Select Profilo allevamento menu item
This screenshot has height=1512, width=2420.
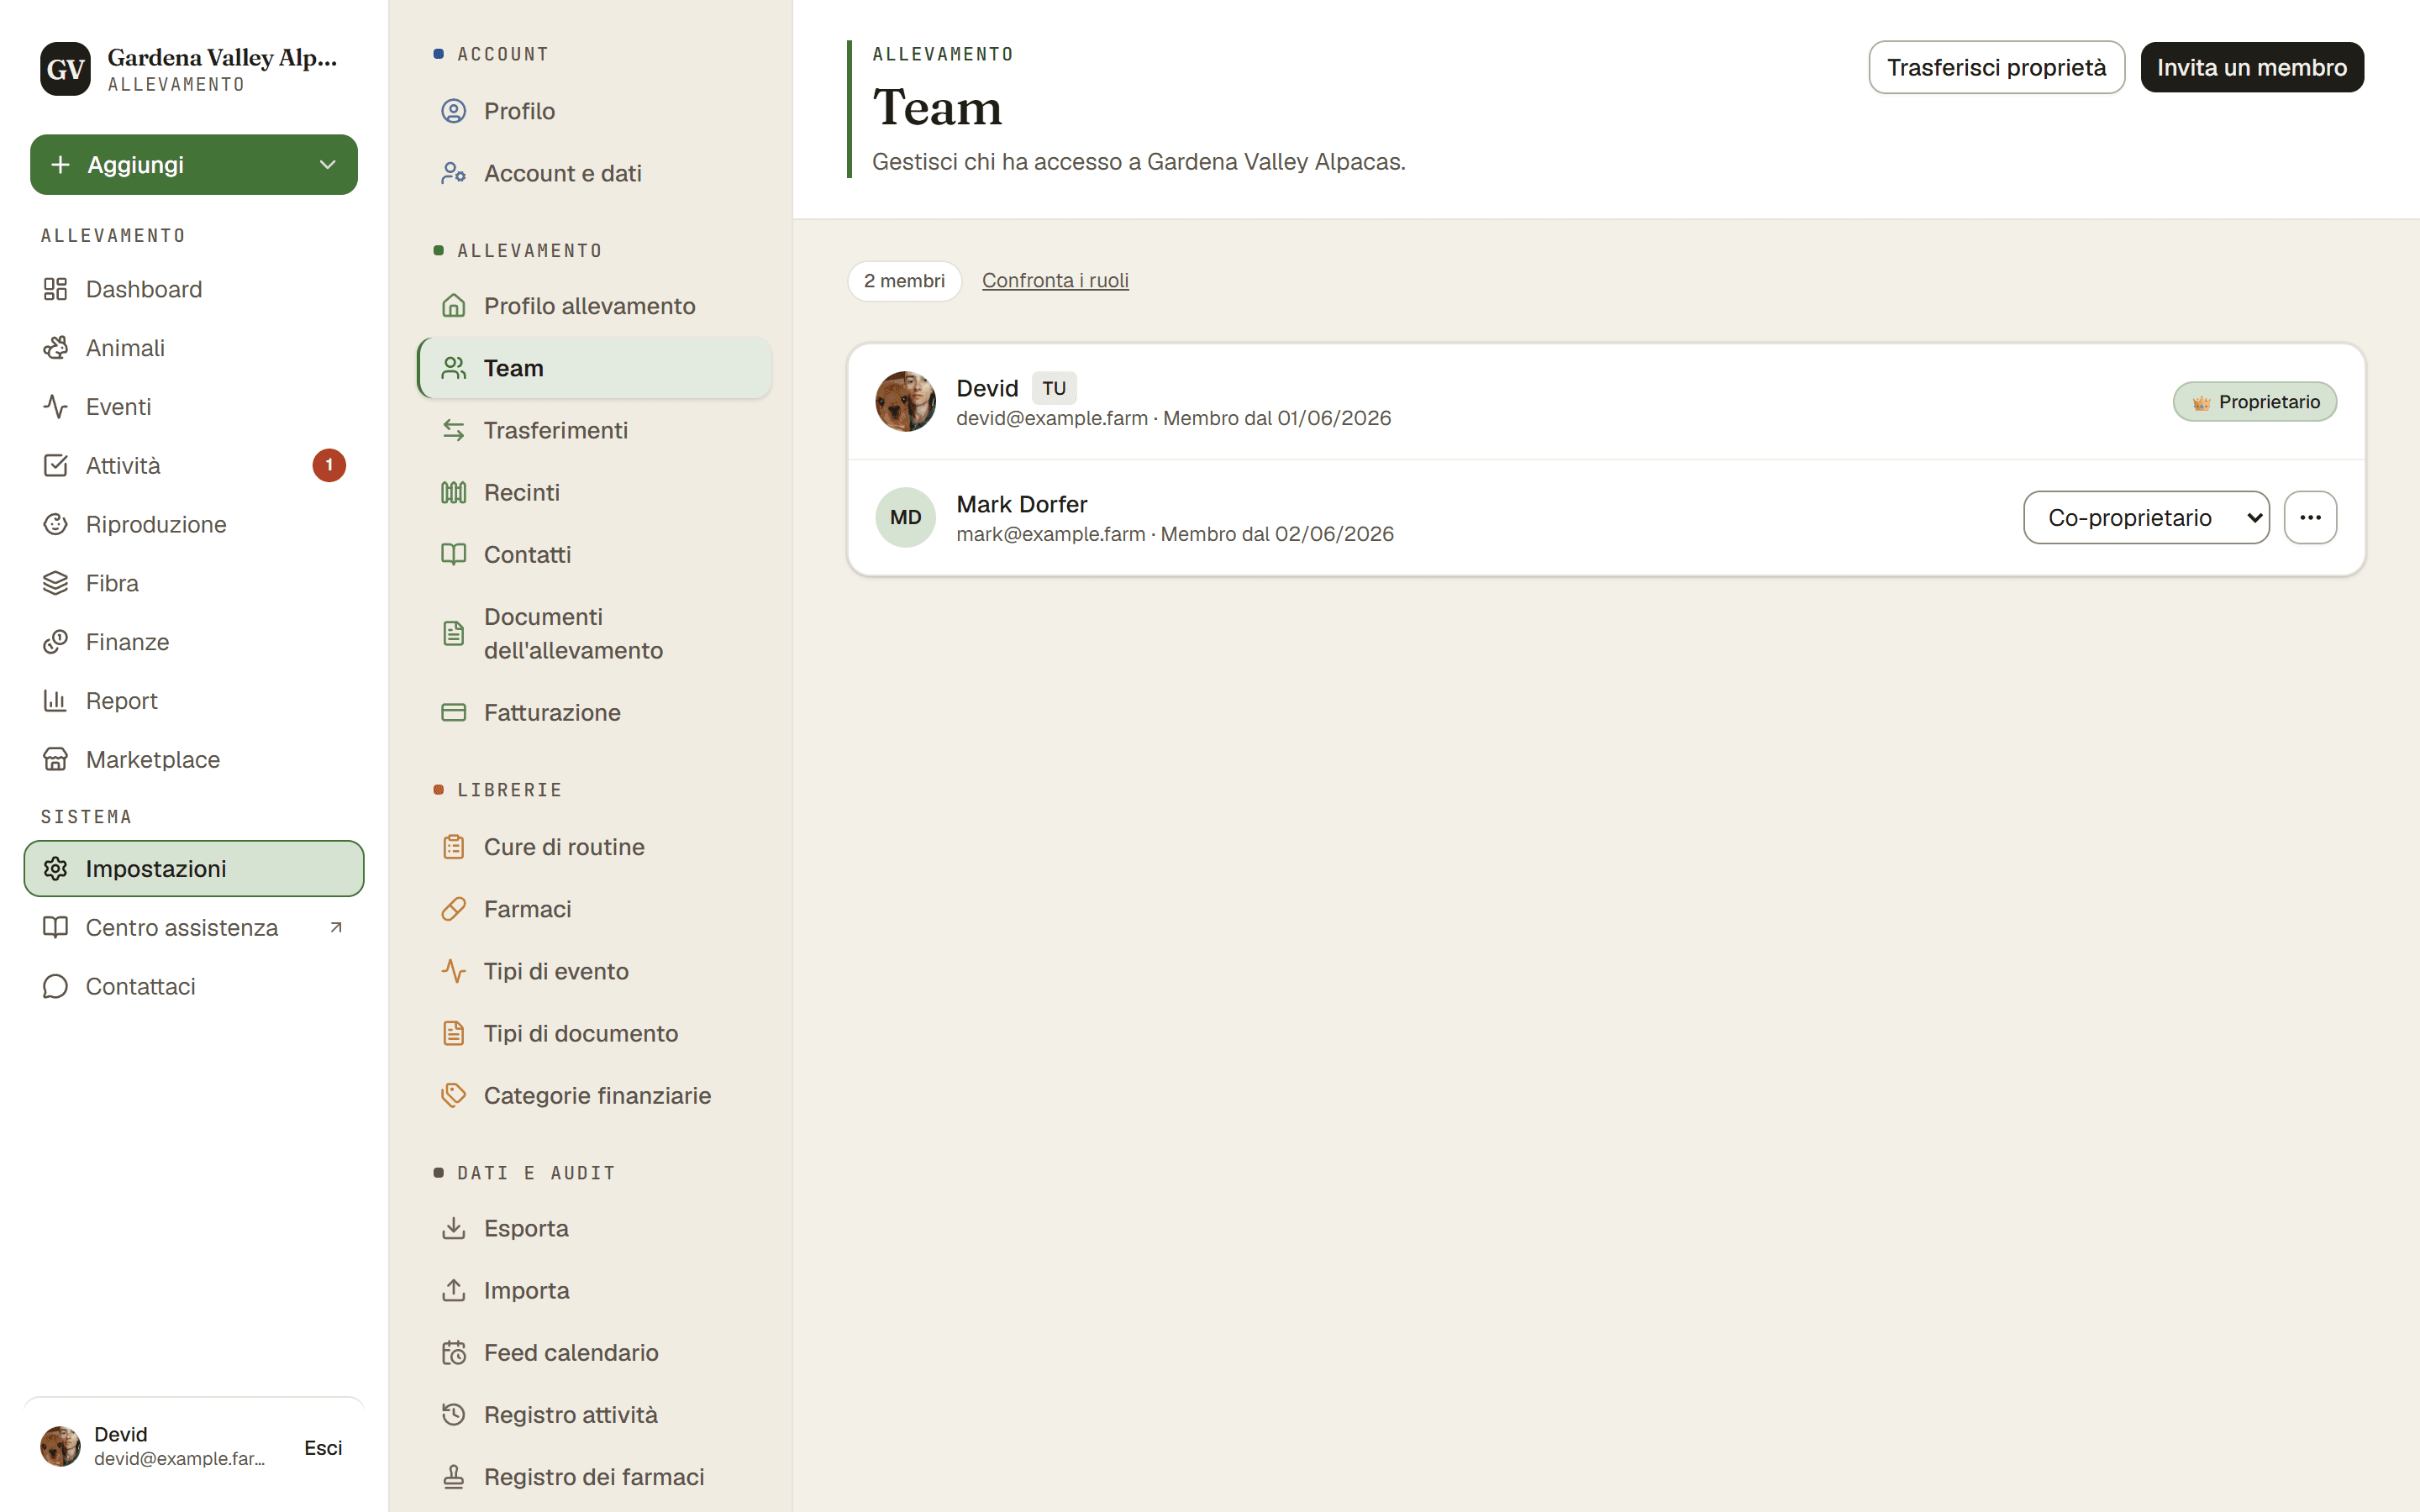point(595,306)
